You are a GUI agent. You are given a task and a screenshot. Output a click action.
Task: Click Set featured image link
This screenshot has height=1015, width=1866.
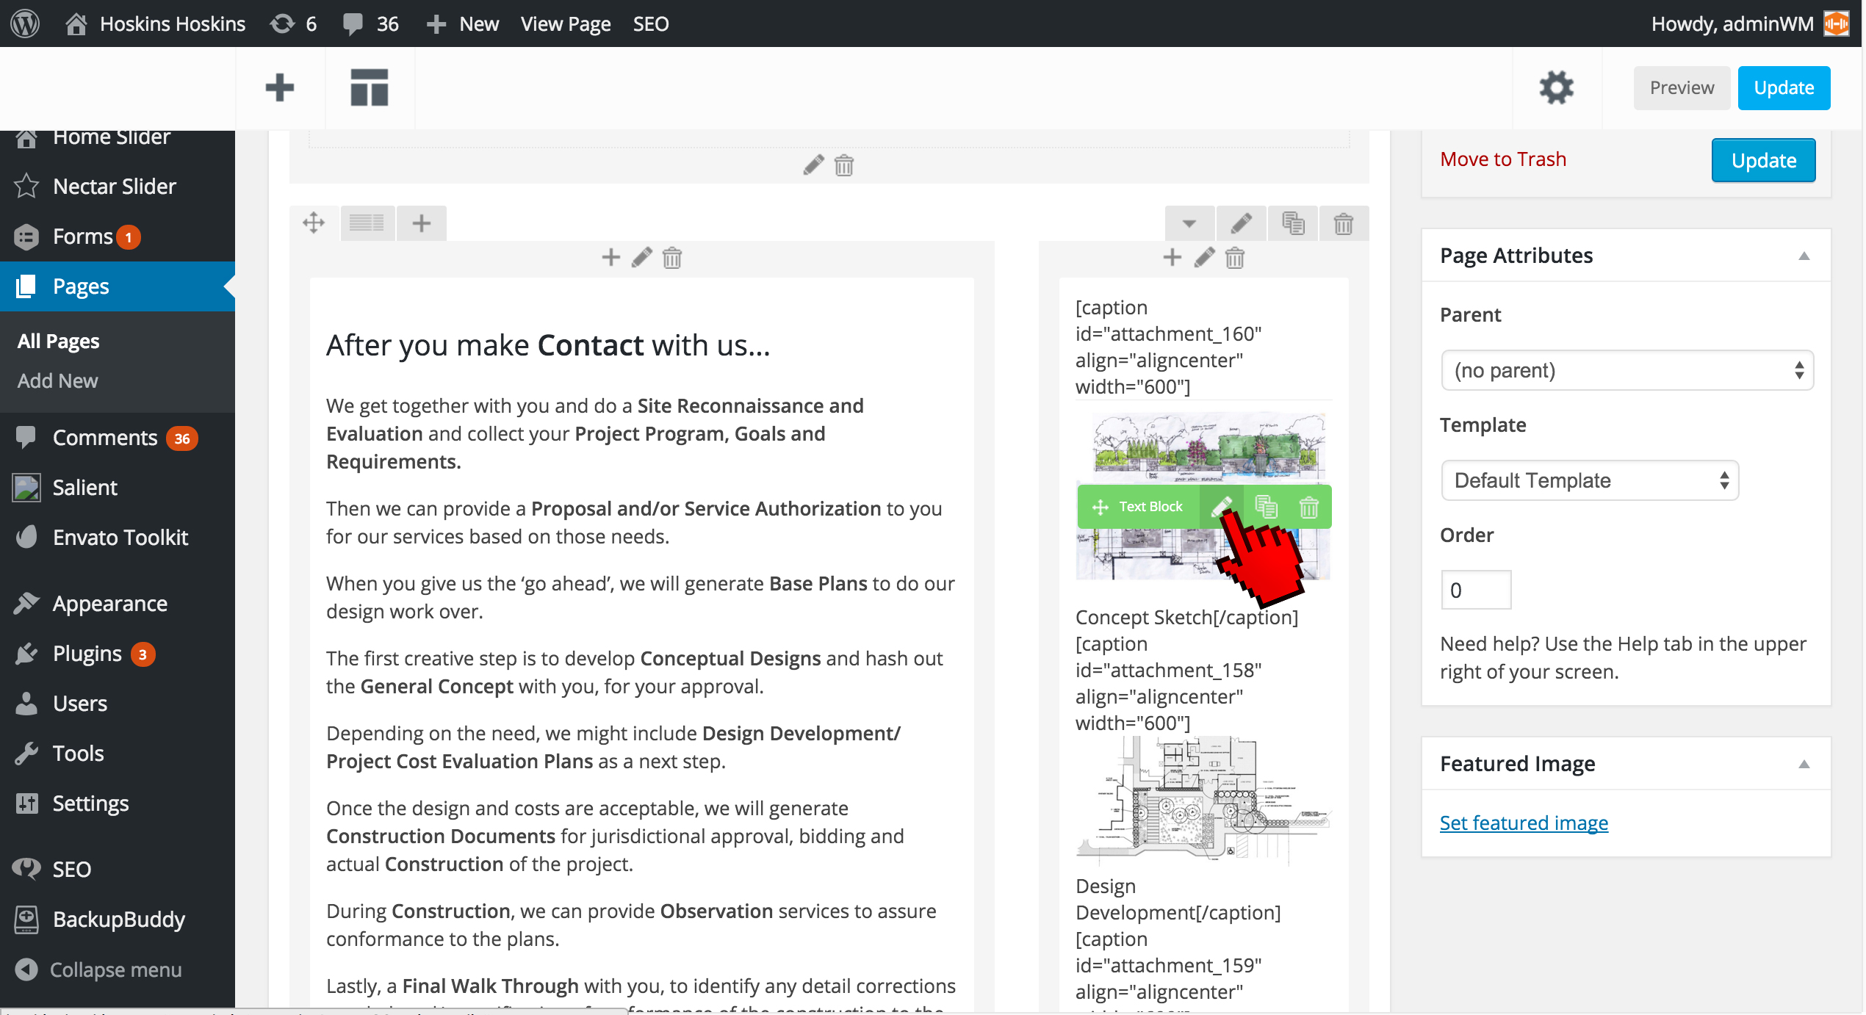(1524, 823)
